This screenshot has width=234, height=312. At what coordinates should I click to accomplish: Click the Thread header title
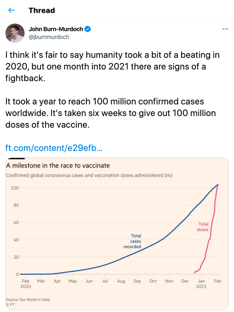pyautogui.click(x=42, y=10)
